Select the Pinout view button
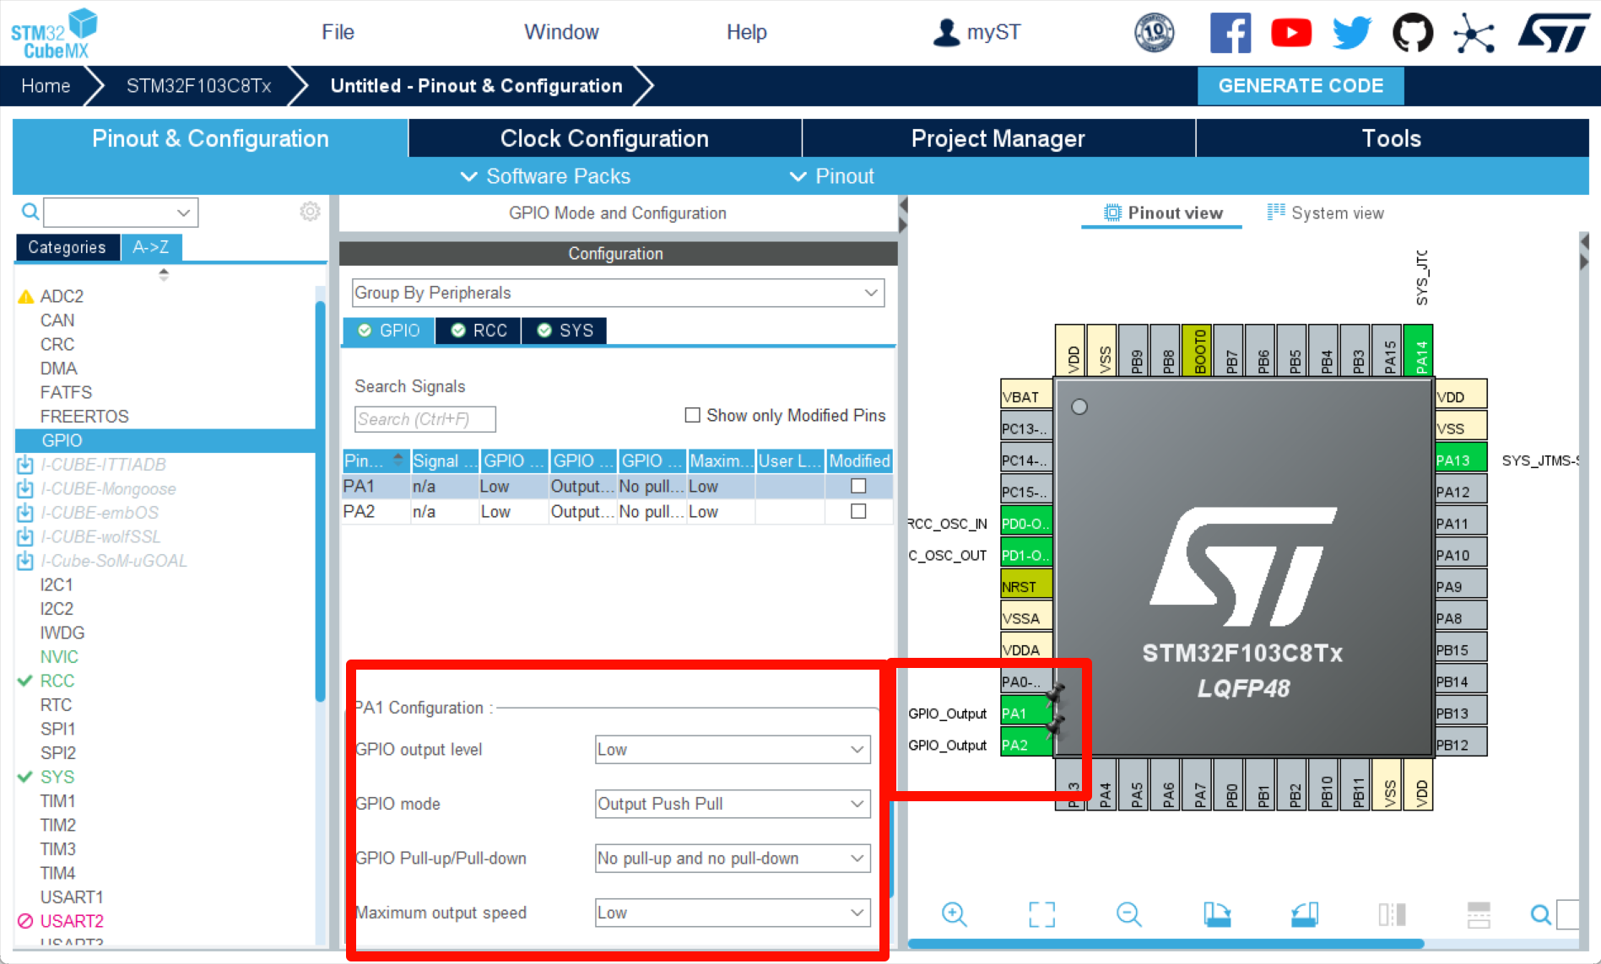The width and height of the screenshot is (1601, 964). [x=1163, y=213]
